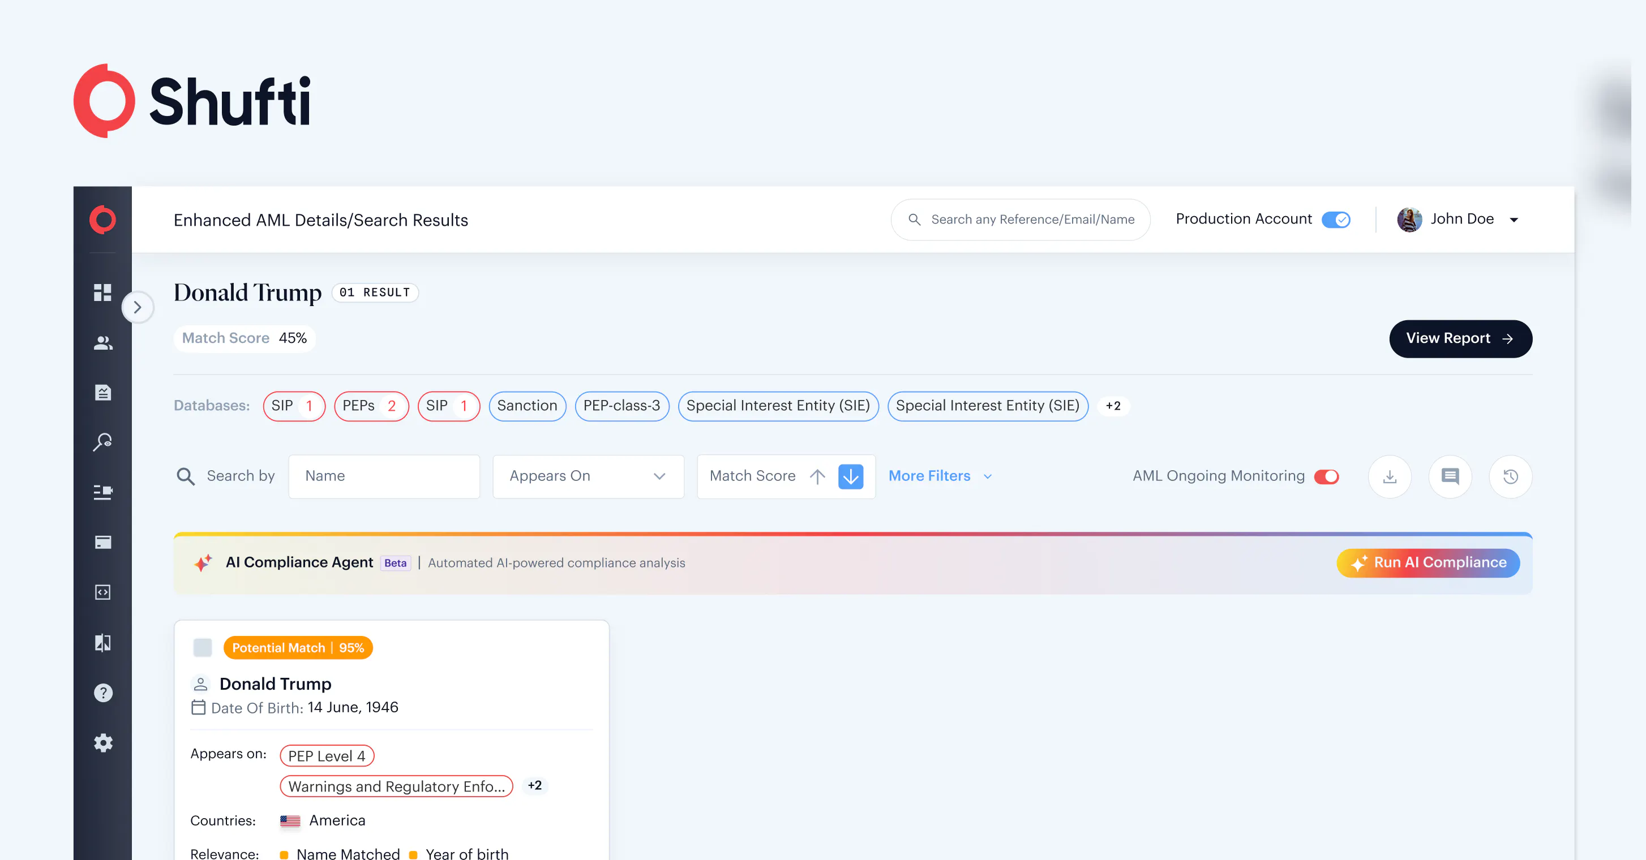
Task: Click the Match Score 45% pill
Action: pyautogui.click(x=245, y=339)
